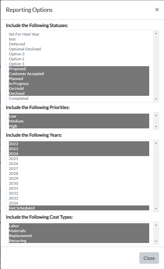Click the cost types list scroll-up arrow
Image resolution: width=164 pixels, height=269 pixels.
156,225
